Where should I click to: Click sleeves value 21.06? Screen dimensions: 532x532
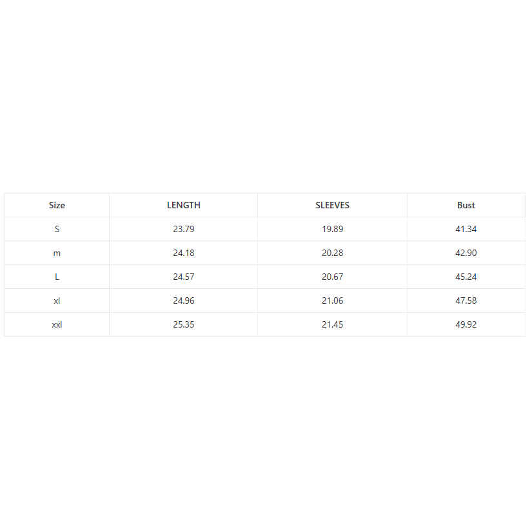pyautogui.click(x=332, y=300)
